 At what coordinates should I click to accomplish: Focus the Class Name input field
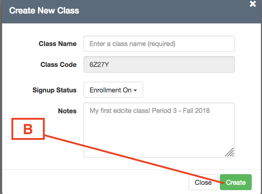coord(159,44)
